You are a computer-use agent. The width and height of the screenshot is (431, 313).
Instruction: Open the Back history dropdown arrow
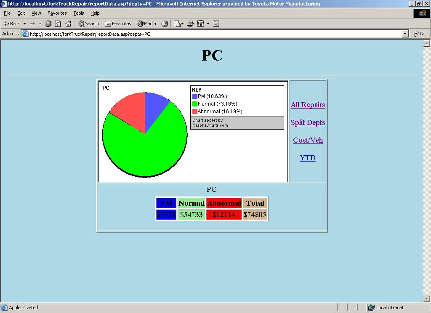tap(24, 24)
